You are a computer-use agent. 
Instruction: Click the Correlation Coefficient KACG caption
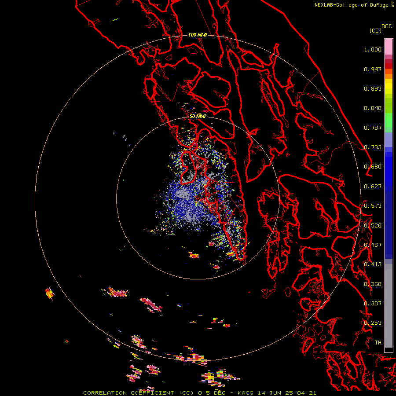click(x=199, y=393)
